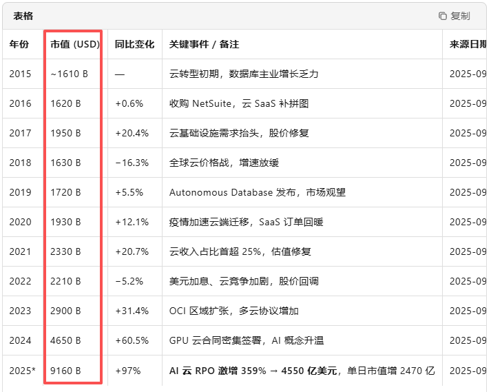Select the market cap cell 1930 B
The image size is (491, 392).
coord(65,222)
